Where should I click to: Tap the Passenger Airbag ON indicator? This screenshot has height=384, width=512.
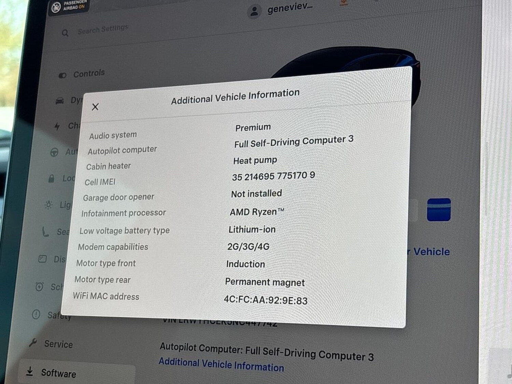68,6
